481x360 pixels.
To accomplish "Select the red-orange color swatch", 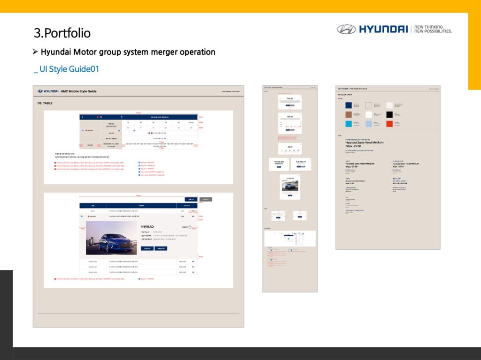I will click(389, 124).
